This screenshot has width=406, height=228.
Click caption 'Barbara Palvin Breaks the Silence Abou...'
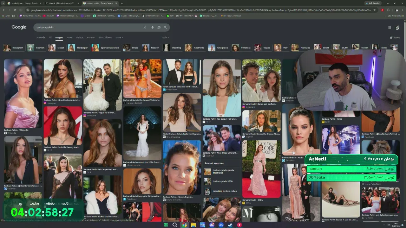(x=261, y=134)
